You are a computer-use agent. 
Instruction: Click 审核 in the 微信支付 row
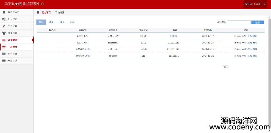pyautogui.click(x=244, y=56)
